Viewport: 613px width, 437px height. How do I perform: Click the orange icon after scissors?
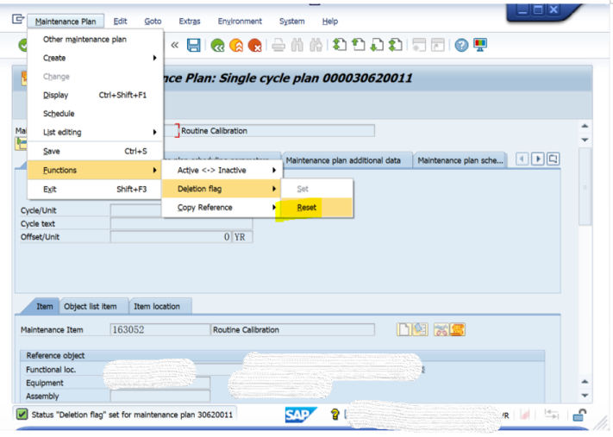click(458, 329)
